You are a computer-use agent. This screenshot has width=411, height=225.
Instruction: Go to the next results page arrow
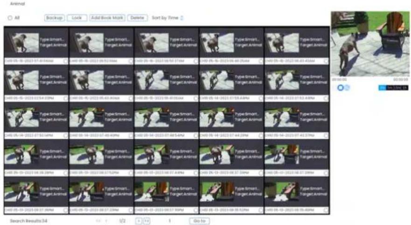139,221
